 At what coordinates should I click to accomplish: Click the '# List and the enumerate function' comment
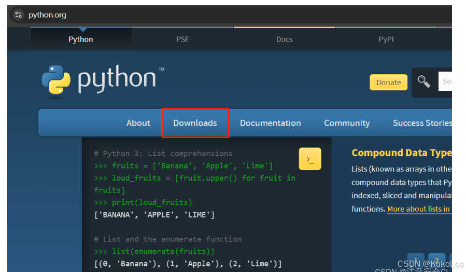coord(167,239)
